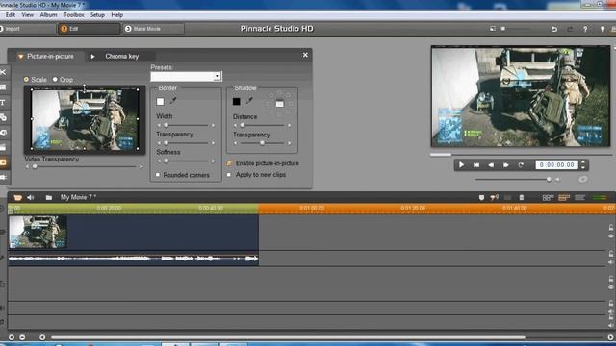The image size is (616, 346).
Task: Expand the Chroma key section arrow
Action: 92,57
